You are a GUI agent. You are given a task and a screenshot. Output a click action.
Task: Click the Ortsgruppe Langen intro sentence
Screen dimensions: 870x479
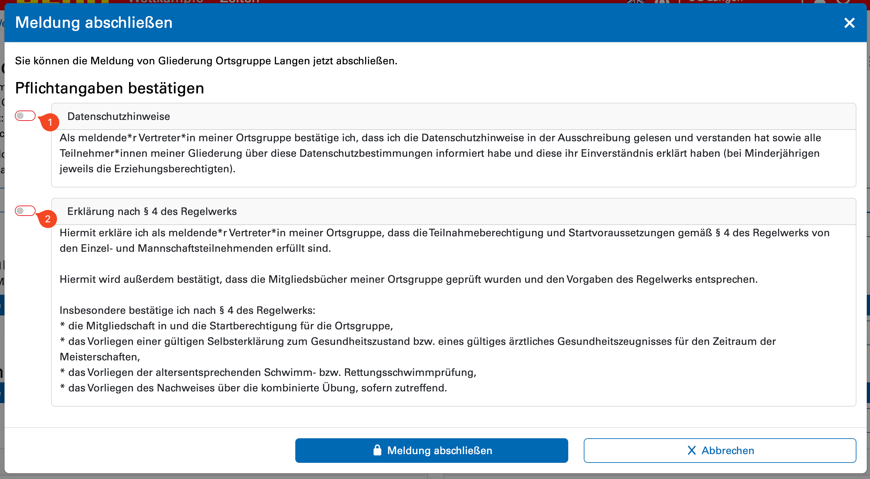click(x=206, y=61)
